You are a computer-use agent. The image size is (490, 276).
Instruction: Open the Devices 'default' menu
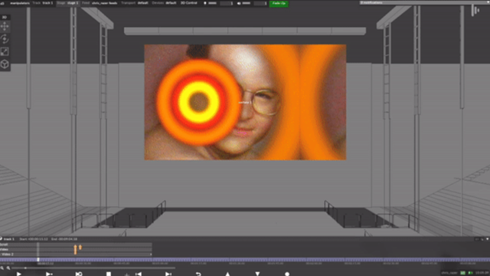click(x=165, y=3)
